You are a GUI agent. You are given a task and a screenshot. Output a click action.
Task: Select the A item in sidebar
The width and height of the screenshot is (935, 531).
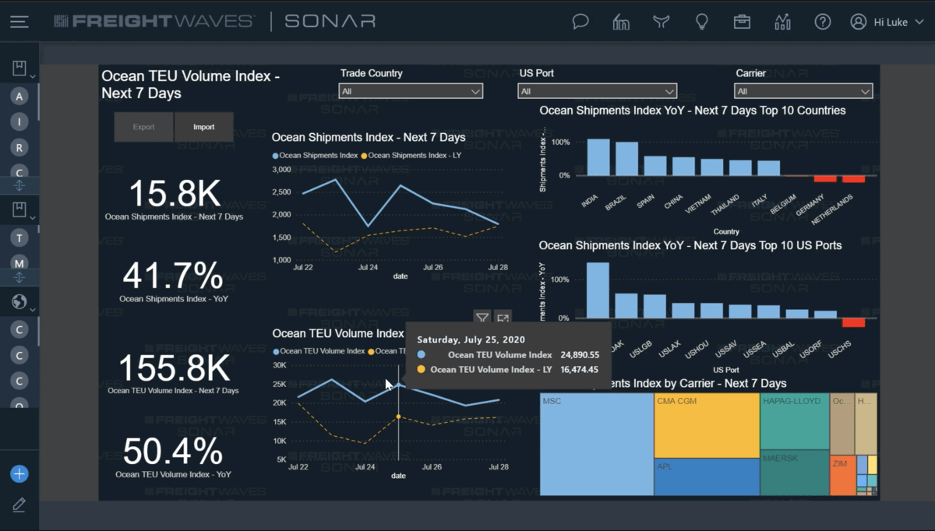tap(19, 97)
